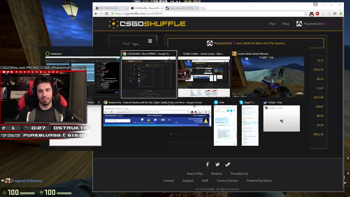Click the address bar URL
350x197 pixels.
point(139,13)
